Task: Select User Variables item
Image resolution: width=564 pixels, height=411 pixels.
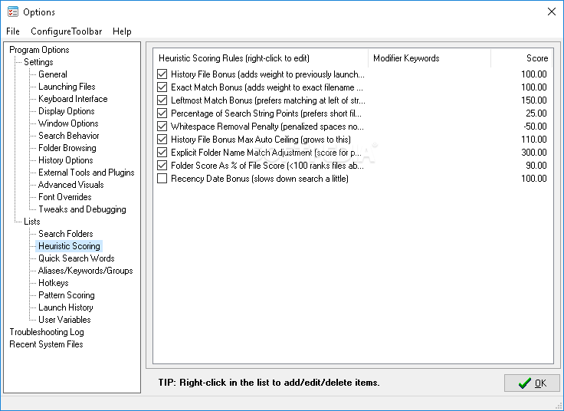Action: 64,319
